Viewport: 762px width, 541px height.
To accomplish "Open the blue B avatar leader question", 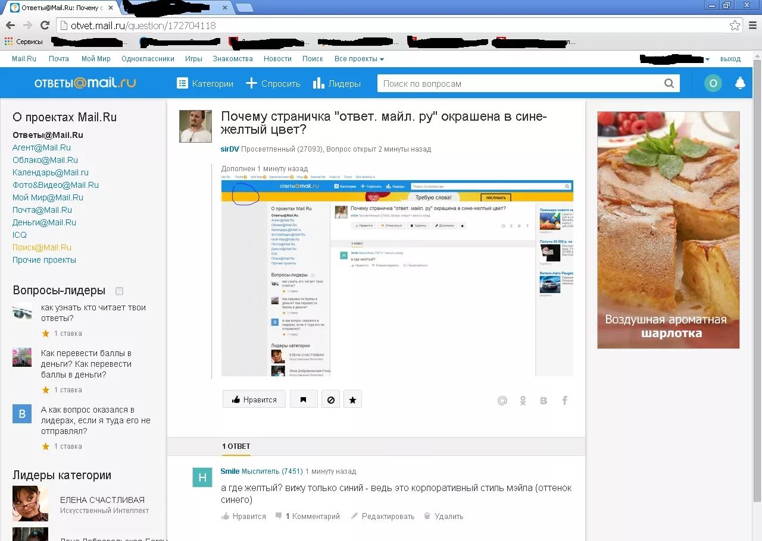I will click(22, 414).
